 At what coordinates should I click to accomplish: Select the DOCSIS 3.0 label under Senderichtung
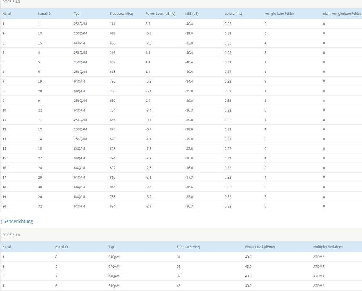tap(11, 235)
